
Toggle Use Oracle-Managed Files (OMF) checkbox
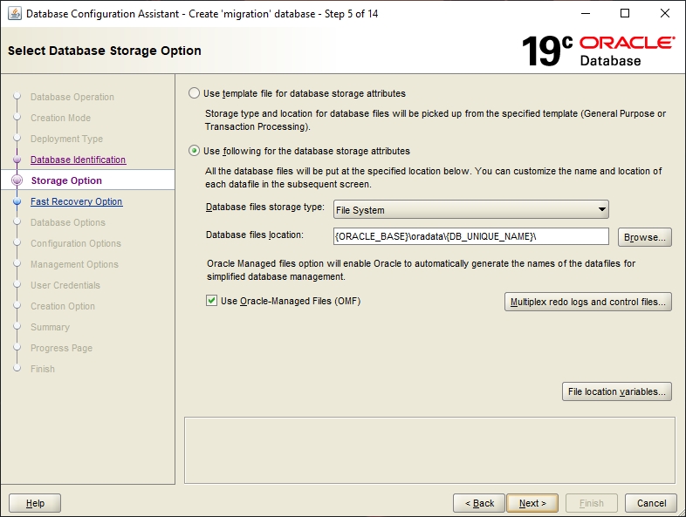(211, 301)
